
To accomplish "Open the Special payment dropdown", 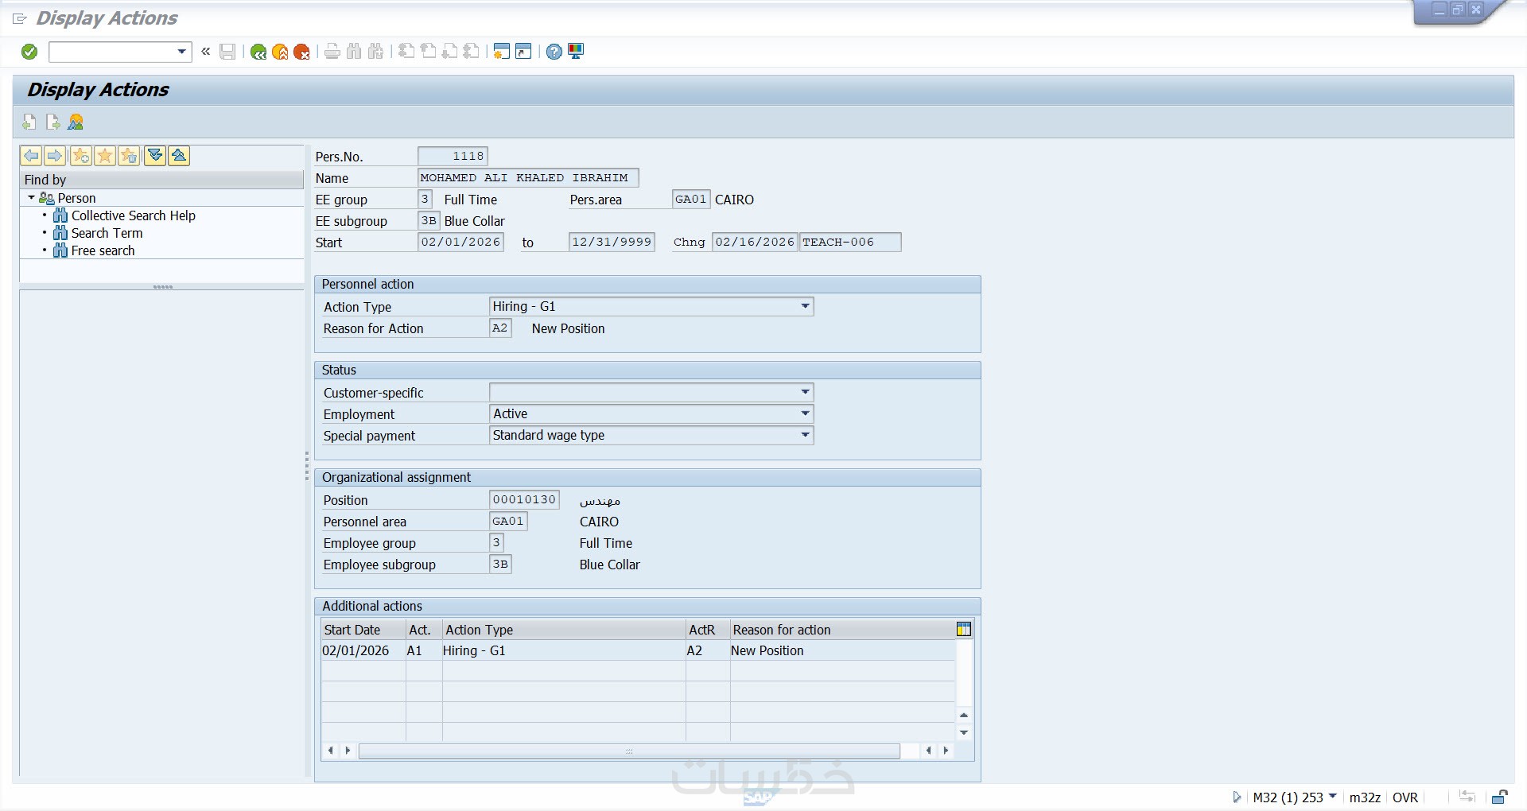I will (x=805, y=435).
